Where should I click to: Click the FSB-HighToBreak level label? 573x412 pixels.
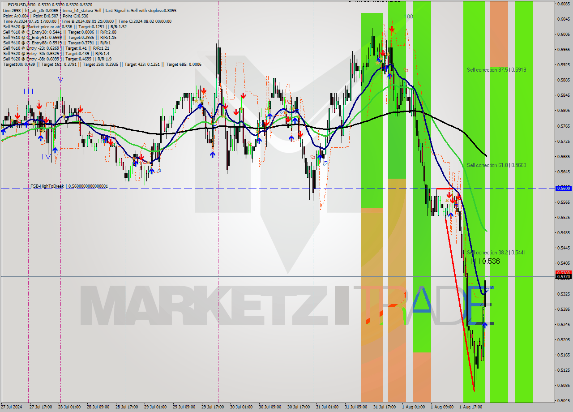[x=69, y=186]
